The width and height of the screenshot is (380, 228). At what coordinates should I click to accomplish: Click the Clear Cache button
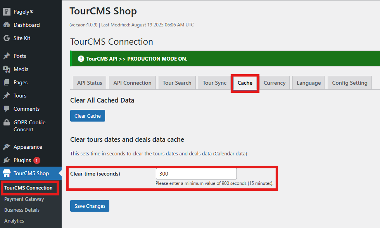pos(88,116)
